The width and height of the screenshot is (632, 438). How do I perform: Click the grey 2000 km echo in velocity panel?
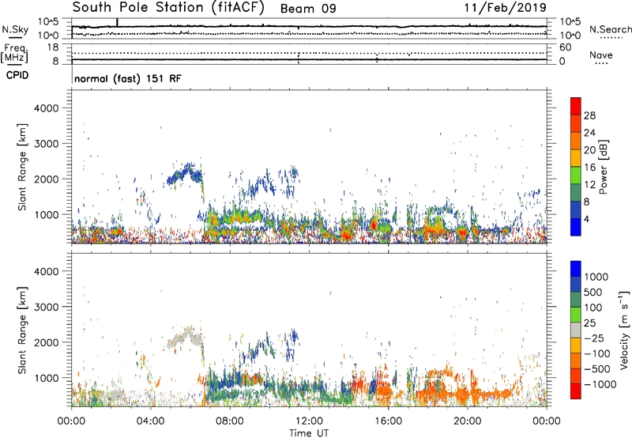click(186, 338)
